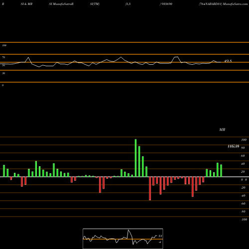Click the MR axis label -60
Image resolution: width=249 pixels, height=249 pixels.
click(x=243, y=204)
